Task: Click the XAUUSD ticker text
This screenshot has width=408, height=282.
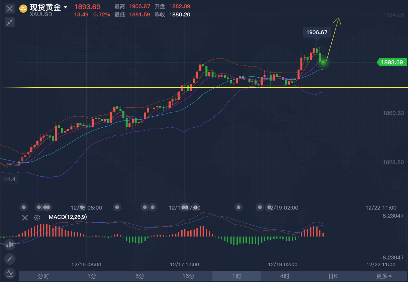Action: [41, 15]
